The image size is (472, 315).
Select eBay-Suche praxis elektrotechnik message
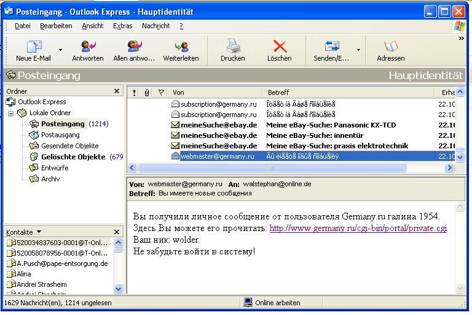(291, 146)
